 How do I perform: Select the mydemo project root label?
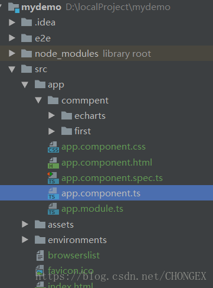(41, 7)
